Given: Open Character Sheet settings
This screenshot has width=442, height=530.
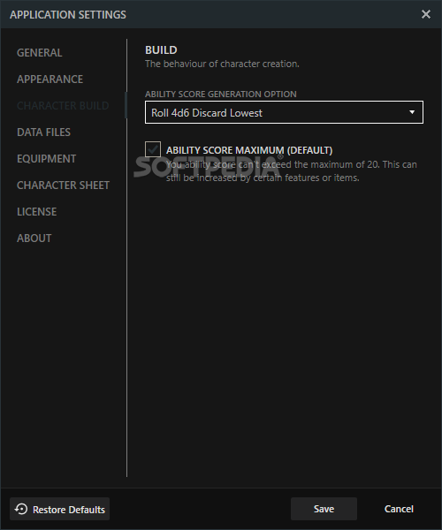Looking at the screenshot, I should coord(64,185).
